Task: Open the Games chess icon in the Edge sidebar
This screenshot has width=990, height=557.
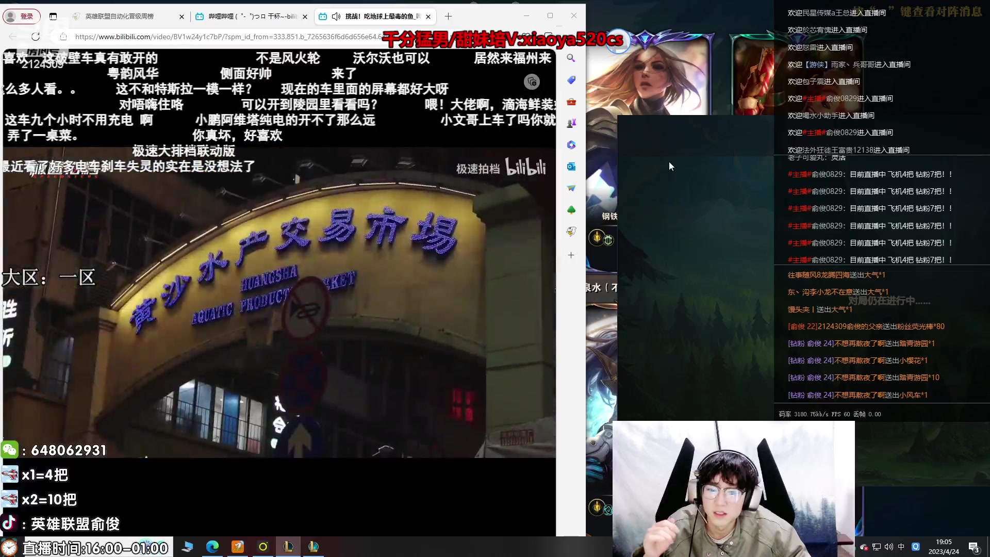Action: [x=571, y=123]
